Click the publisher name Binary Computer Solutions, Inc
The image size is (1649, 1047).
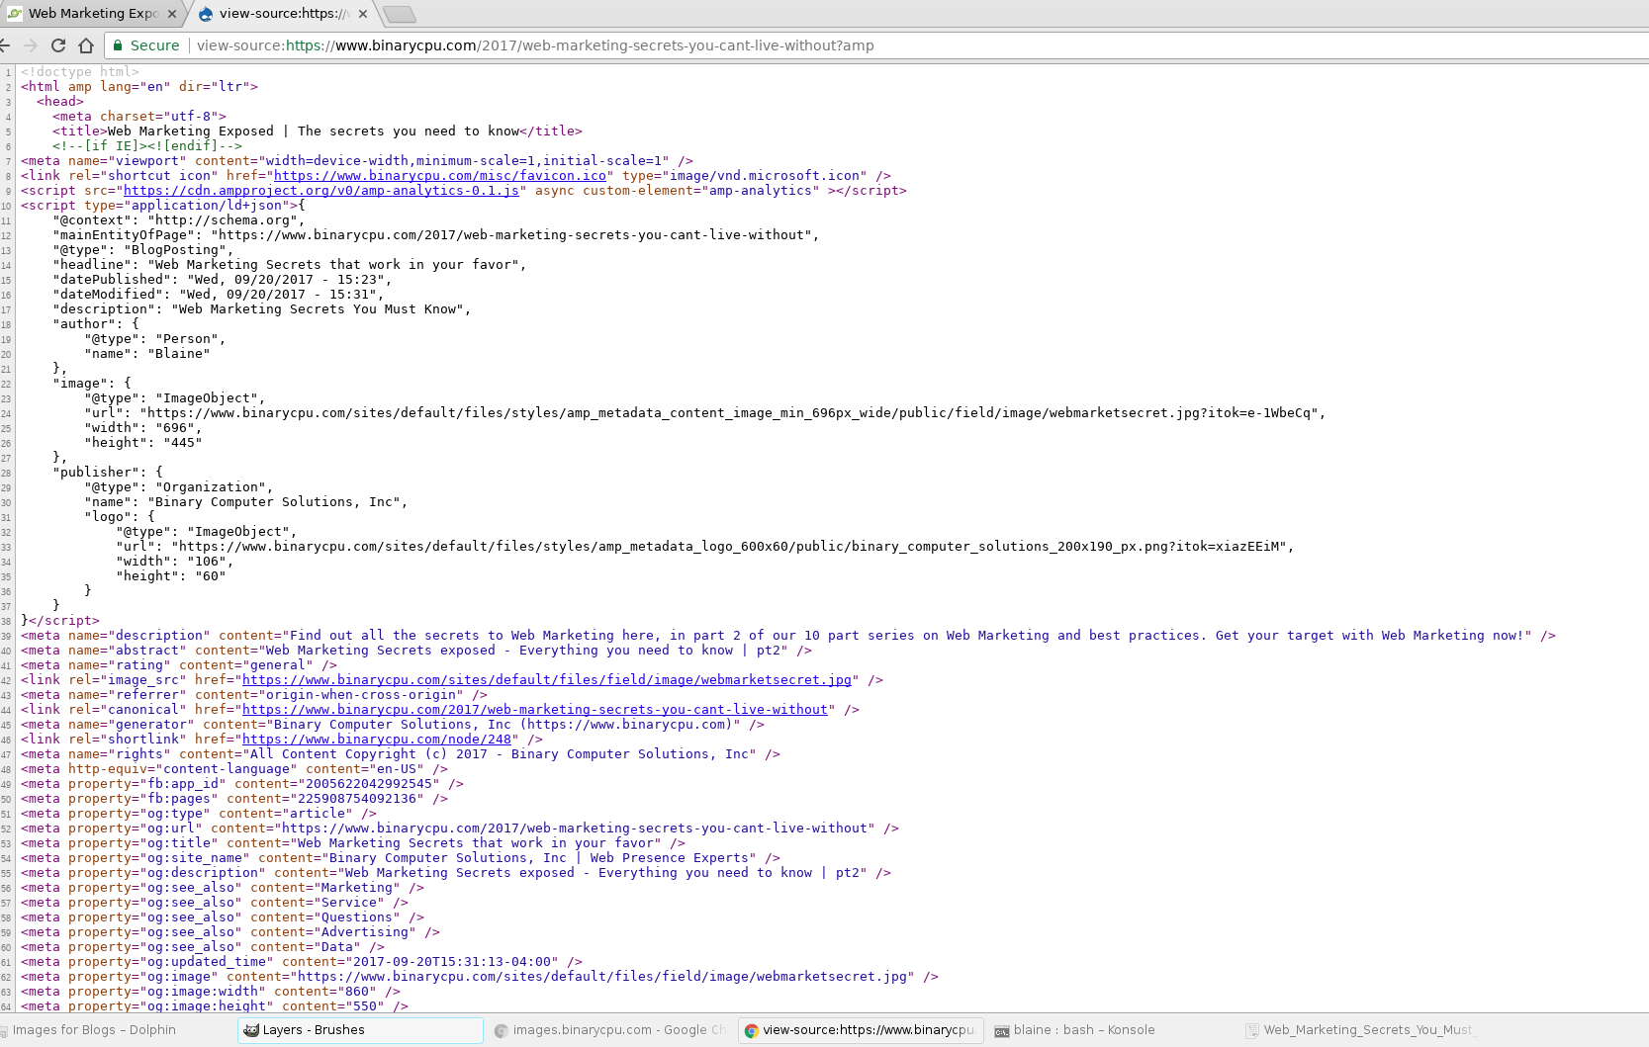(274, 502)
